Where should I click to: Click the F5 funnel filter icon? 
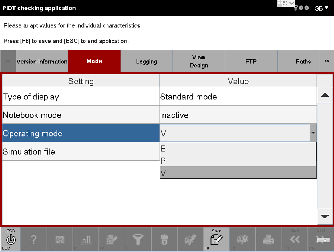click(x=138, y=239)
